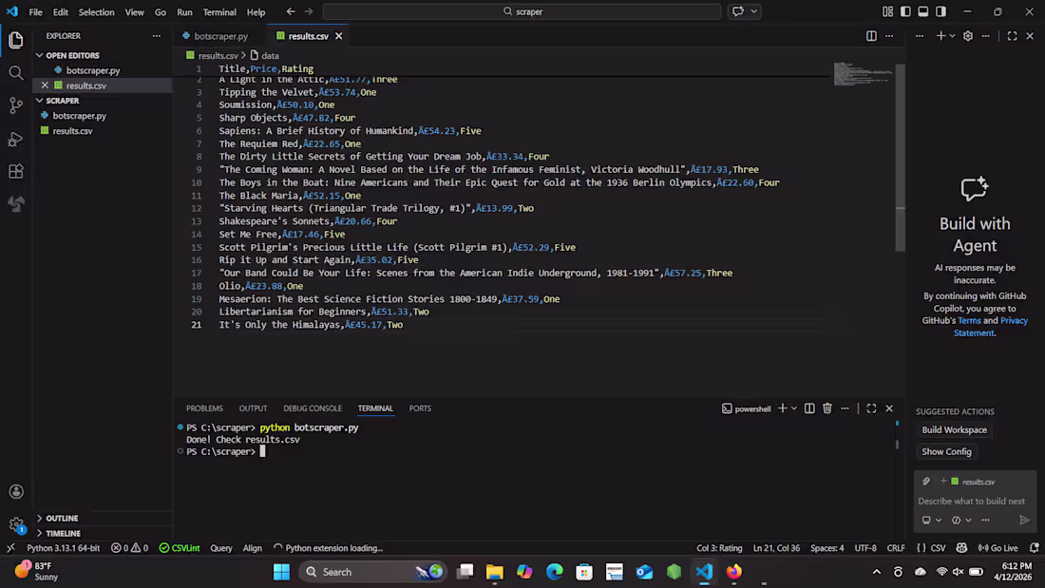The height and width of the screenshot is (588, 1045).
Task: Select the Run and Debug icon
Action: 15,139
